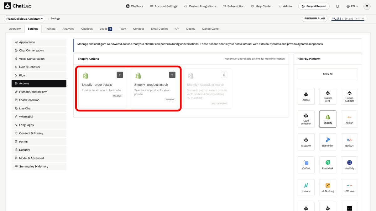Image resolution: width=376 pixels, height=211 pixels.
Task: Click the Show All platforms button
Action: tap(328, 74)
